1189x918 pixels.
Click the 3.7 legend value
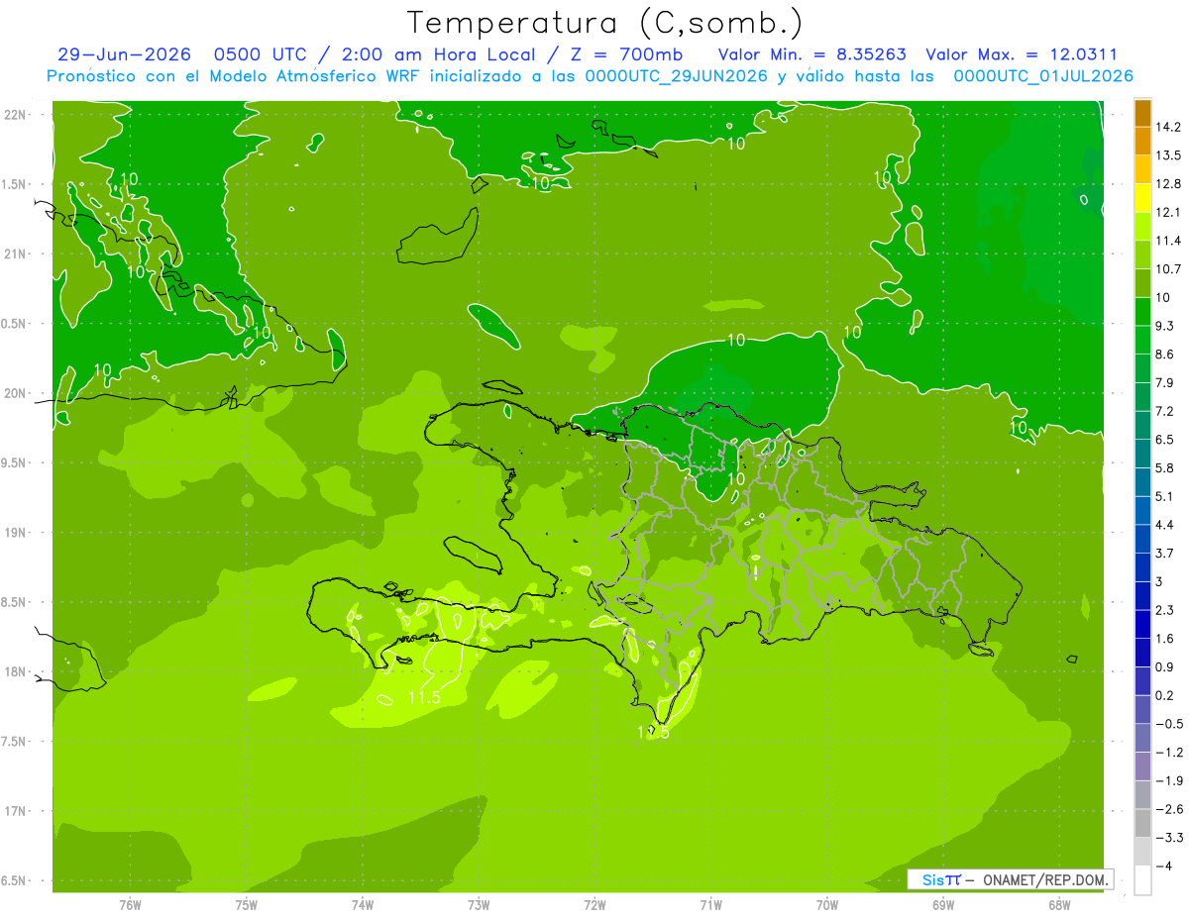(x=1165, y=554)
